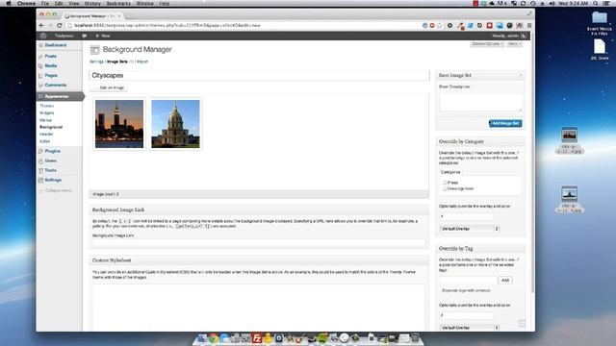Open File menu

click(x=45, y=3)
